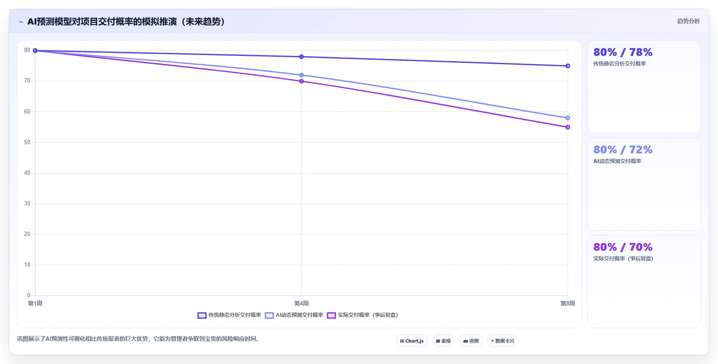Click the y-axis label 80
Viewport: 718px width, 364px height.
click(27, 50)
